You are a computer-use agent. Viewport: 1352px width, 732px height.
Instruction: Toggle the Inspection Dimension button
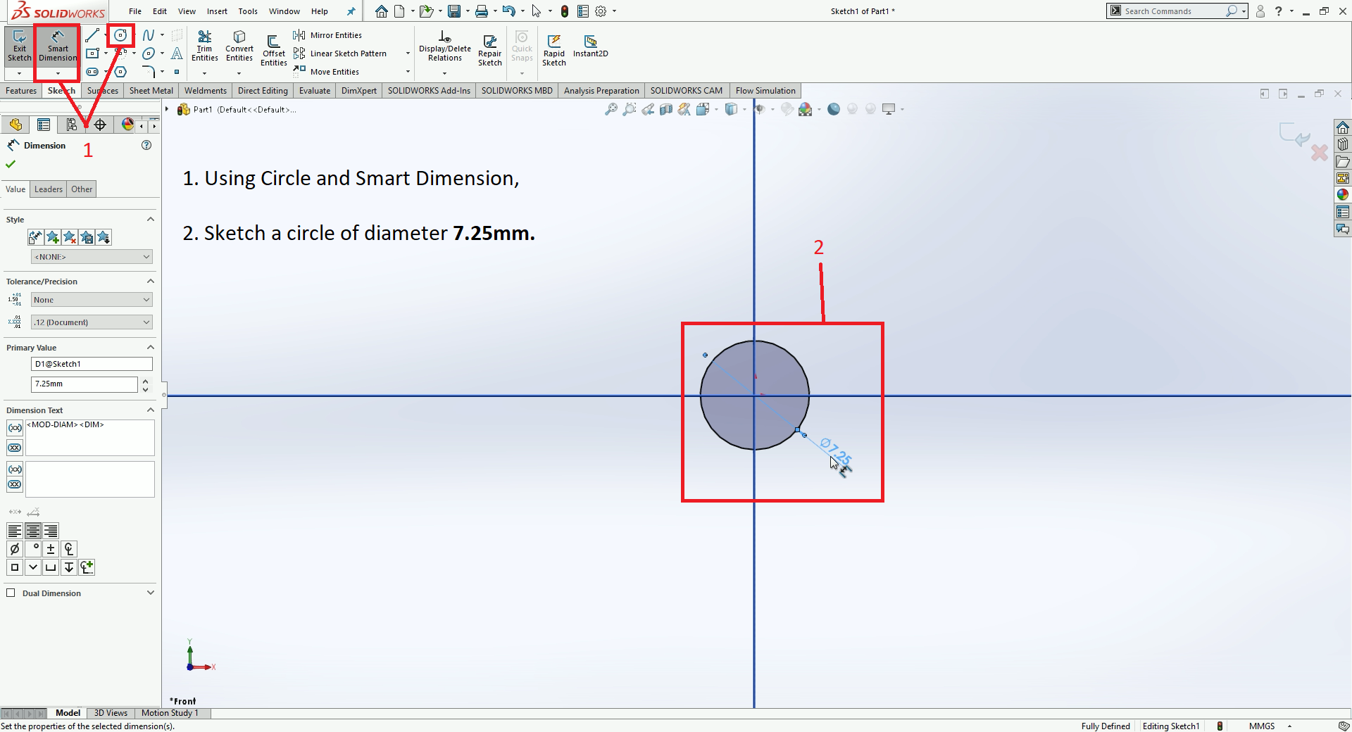(x=15, y=448)
